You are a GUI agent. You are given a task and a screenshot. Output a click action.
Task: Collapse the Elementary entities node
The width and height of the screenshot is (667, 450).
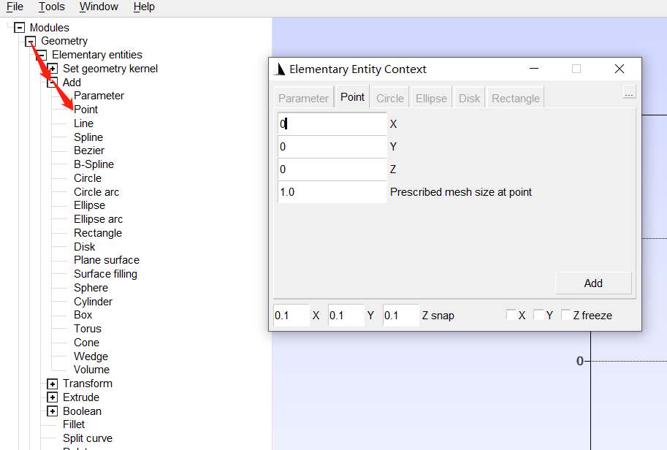click(x=41, y=55)
